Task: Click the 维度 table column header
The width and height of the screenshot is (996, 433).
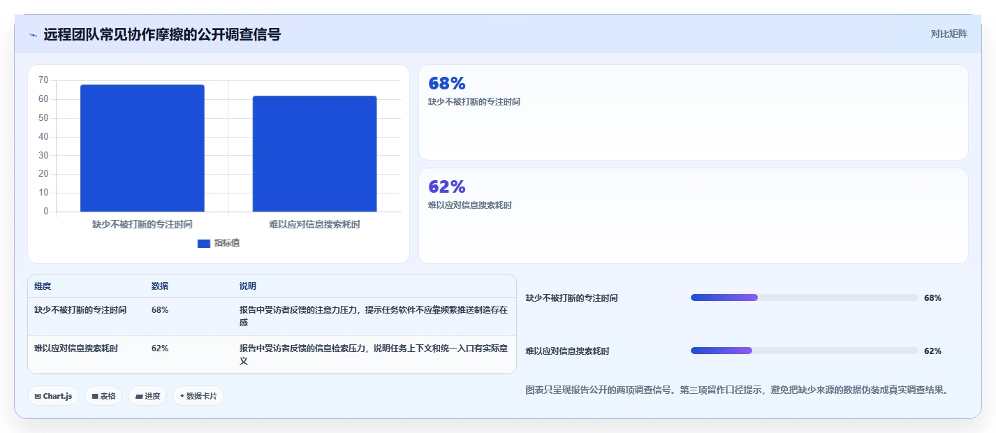Action: pyautogui.click(x=43, y=286)
